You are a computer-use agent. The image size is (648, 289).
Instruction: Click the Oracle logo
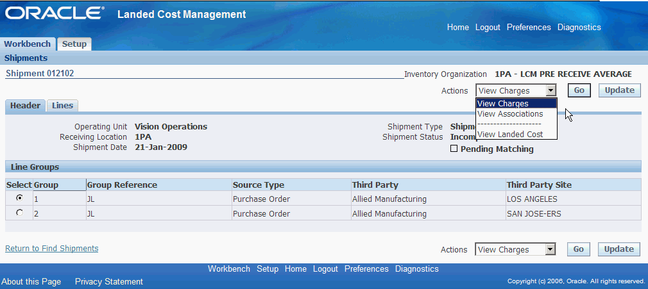tap(54, 13)
